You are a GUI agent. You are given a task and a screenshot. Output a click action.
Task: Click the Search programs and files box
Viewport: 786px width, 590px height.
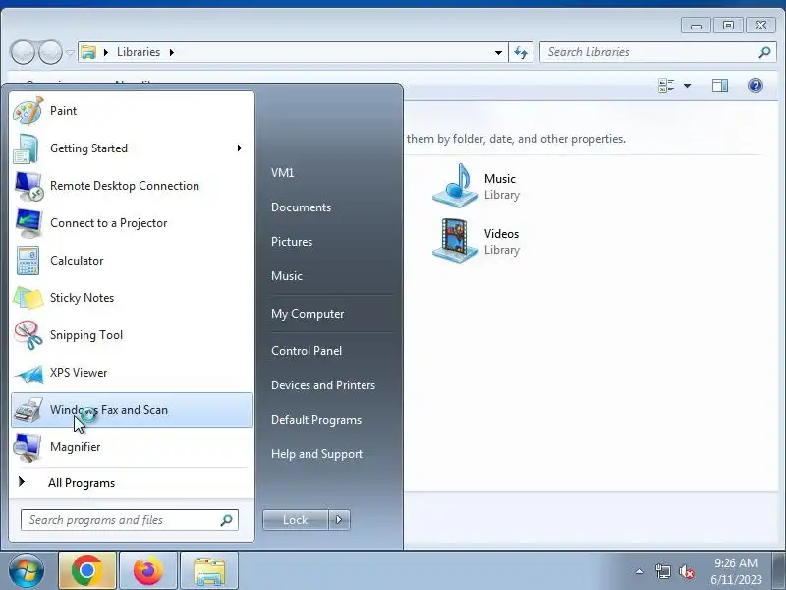[x=130, y=520]
